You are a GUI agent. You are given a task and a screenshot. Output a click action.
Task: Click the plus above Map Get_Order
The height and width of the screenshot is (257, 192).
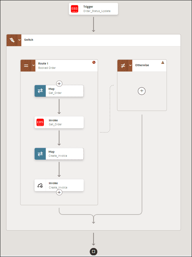(59, 84)
